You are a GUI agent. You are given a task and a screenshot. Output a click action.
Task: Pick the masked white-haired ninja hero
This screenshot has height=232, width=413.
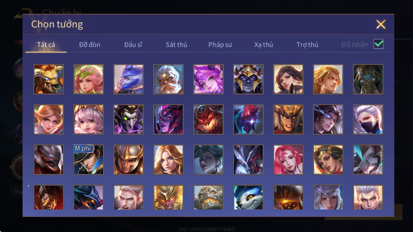[368, 120]
